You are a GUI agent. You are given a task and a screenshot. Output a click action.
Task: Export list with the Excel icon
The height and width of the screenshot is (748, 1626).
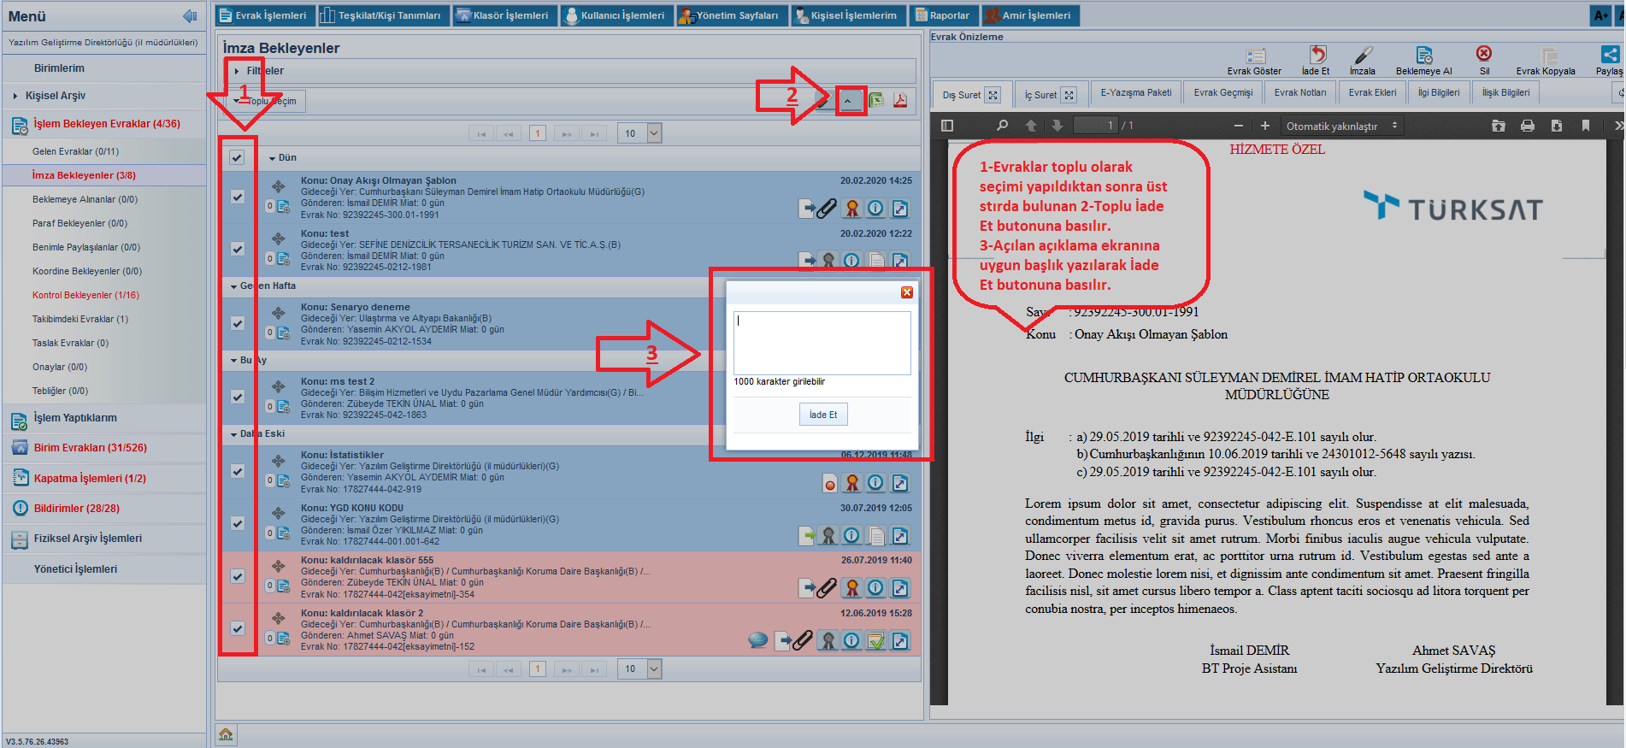(876, 101)
